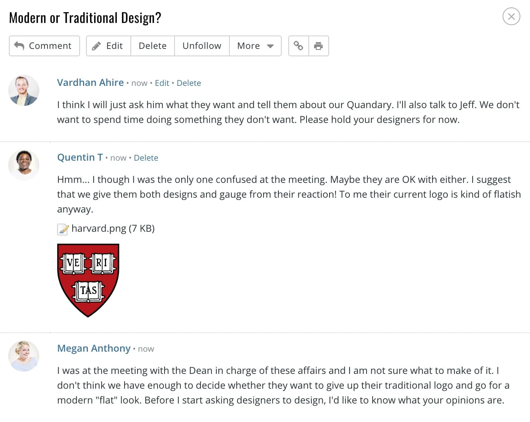Screen dimensions: 530x422
Task: Click Edit in the discussion toolbar
Action: [x=109, y=46]
